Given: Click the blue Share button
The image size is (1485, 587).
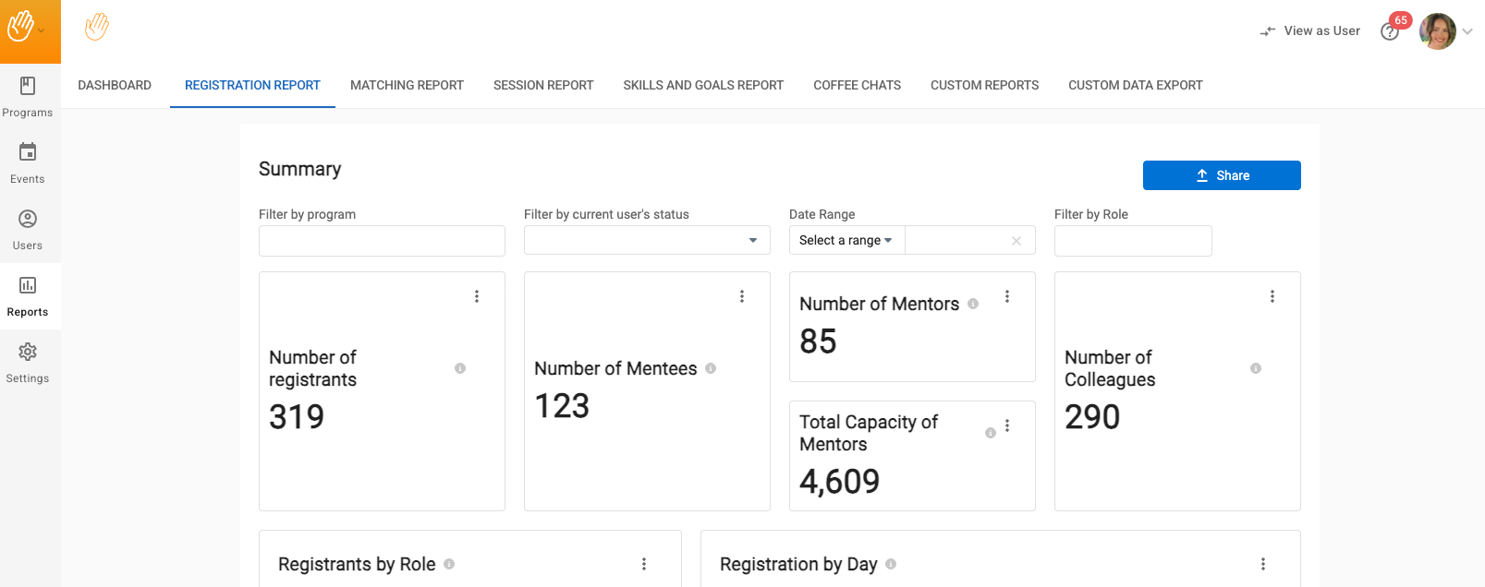Looking at the screenshot, I should click(x=1222, y=175).
